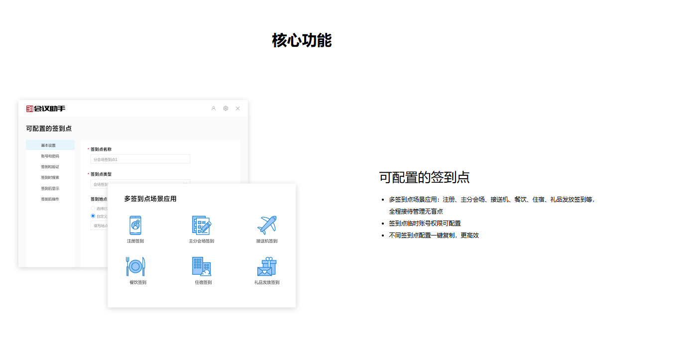Open the user profile icon in header
The image size is (687, 349).
[214, 109]
